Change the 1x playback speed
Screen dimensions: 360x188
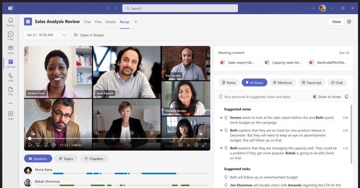(x=188, y=145)
